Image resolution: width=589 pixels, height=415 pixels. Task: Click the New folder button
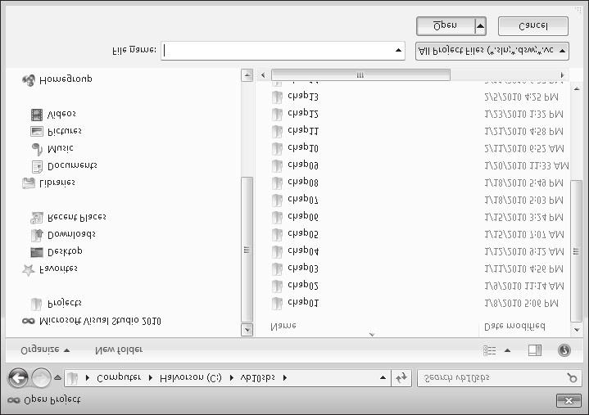pyautogui.click(x=119, y=350)
